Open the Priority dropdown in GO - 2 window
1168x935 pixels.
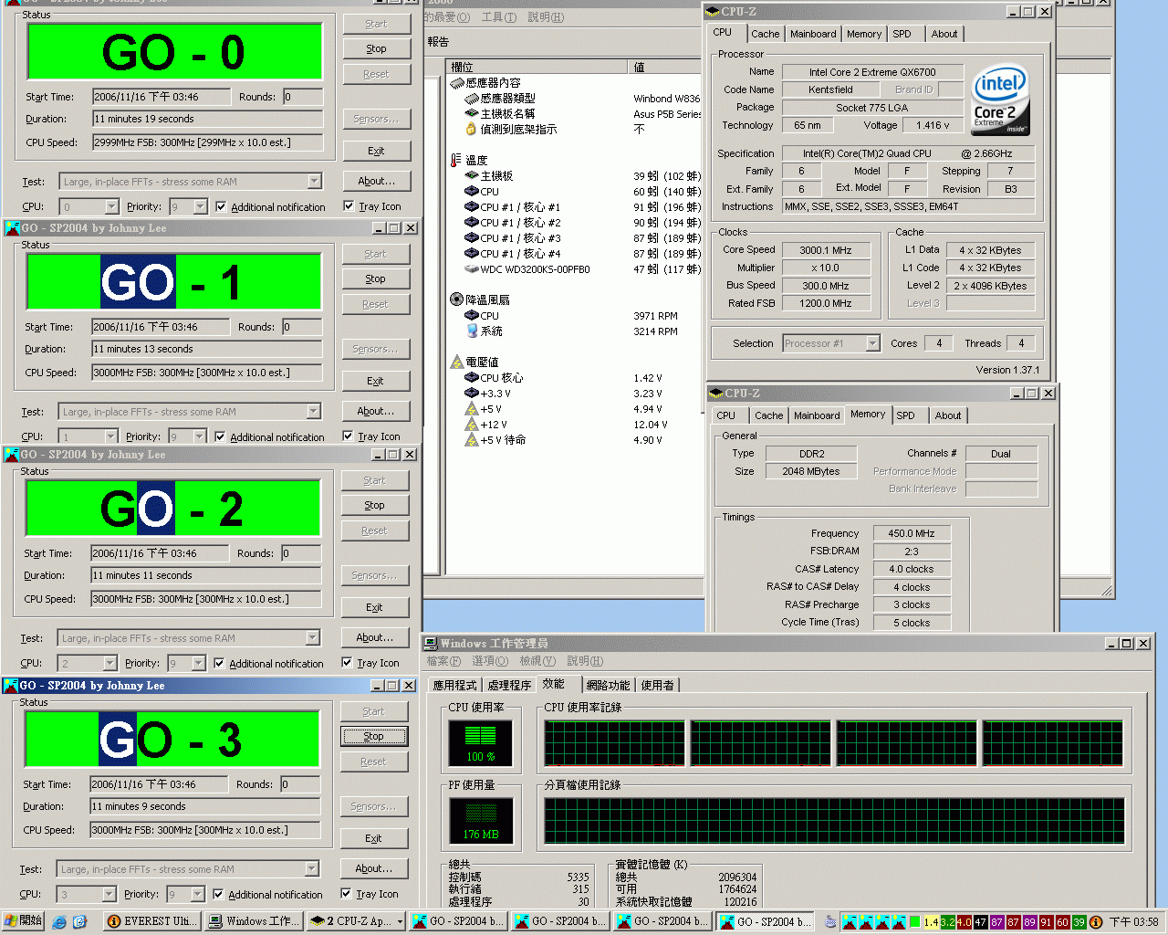[198, 664]
